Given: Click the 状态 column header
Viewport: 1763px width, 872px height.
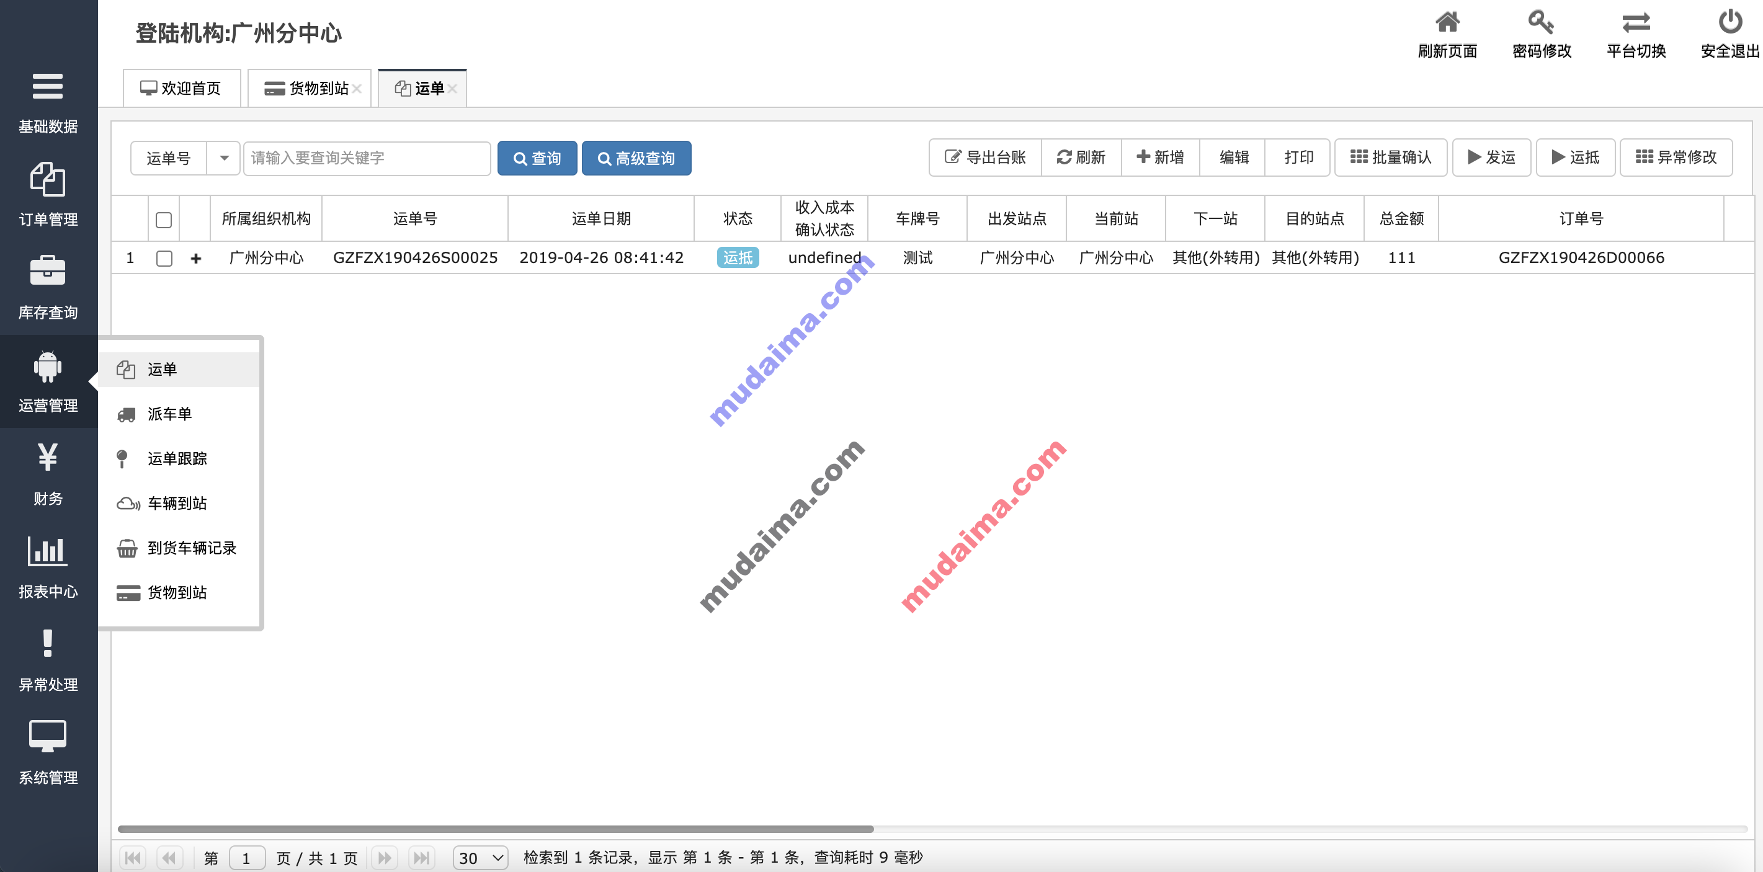Looking at the screenshot, I should point(738,219).
